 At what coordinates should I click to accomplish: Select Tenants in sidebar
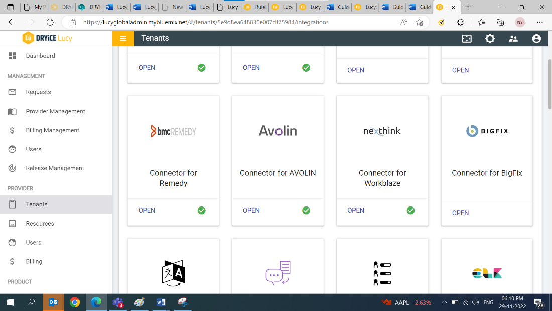pyautogui.click(x=56, y=204)
